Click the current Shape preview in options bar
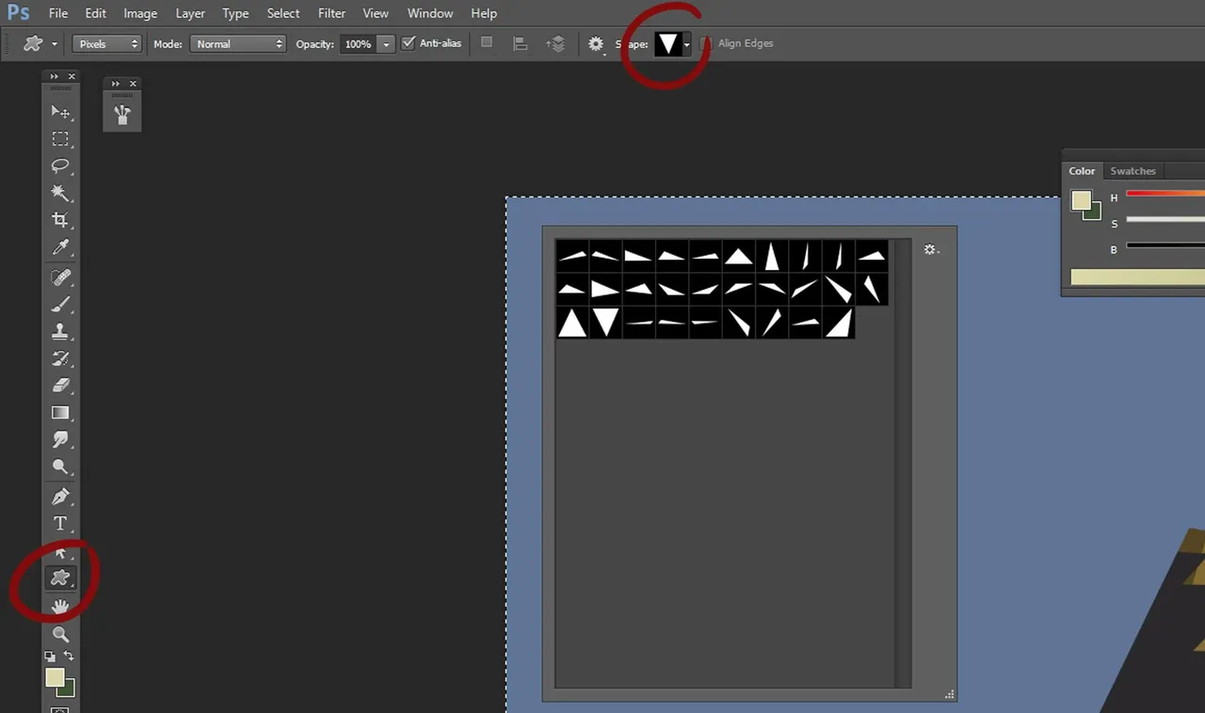This screenshot has width=1205, height=713. tap(667, 44)
